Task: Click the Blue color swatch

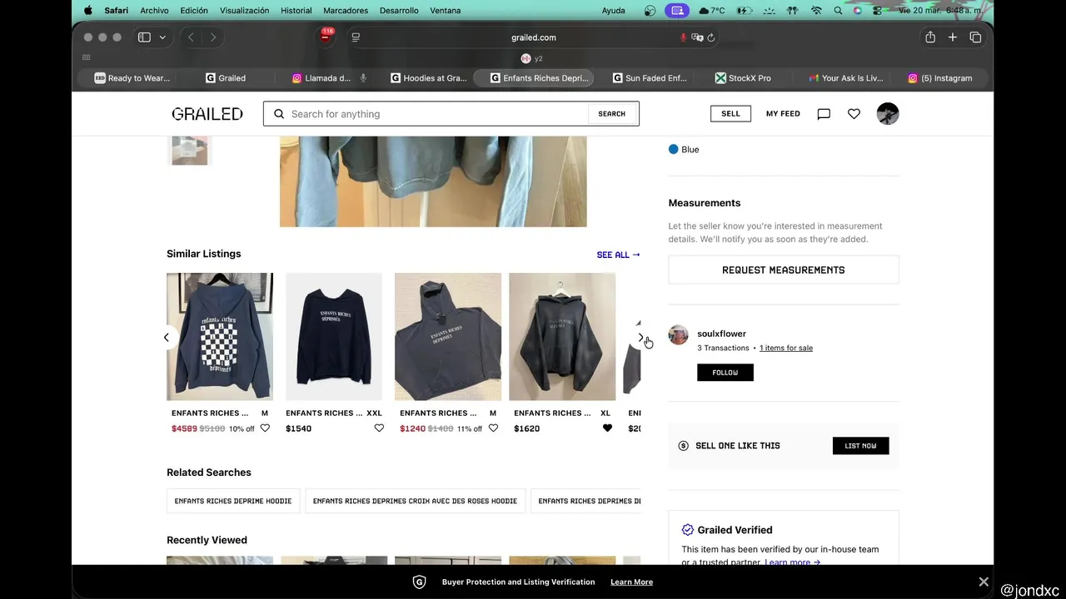Action: coord(673,150)
